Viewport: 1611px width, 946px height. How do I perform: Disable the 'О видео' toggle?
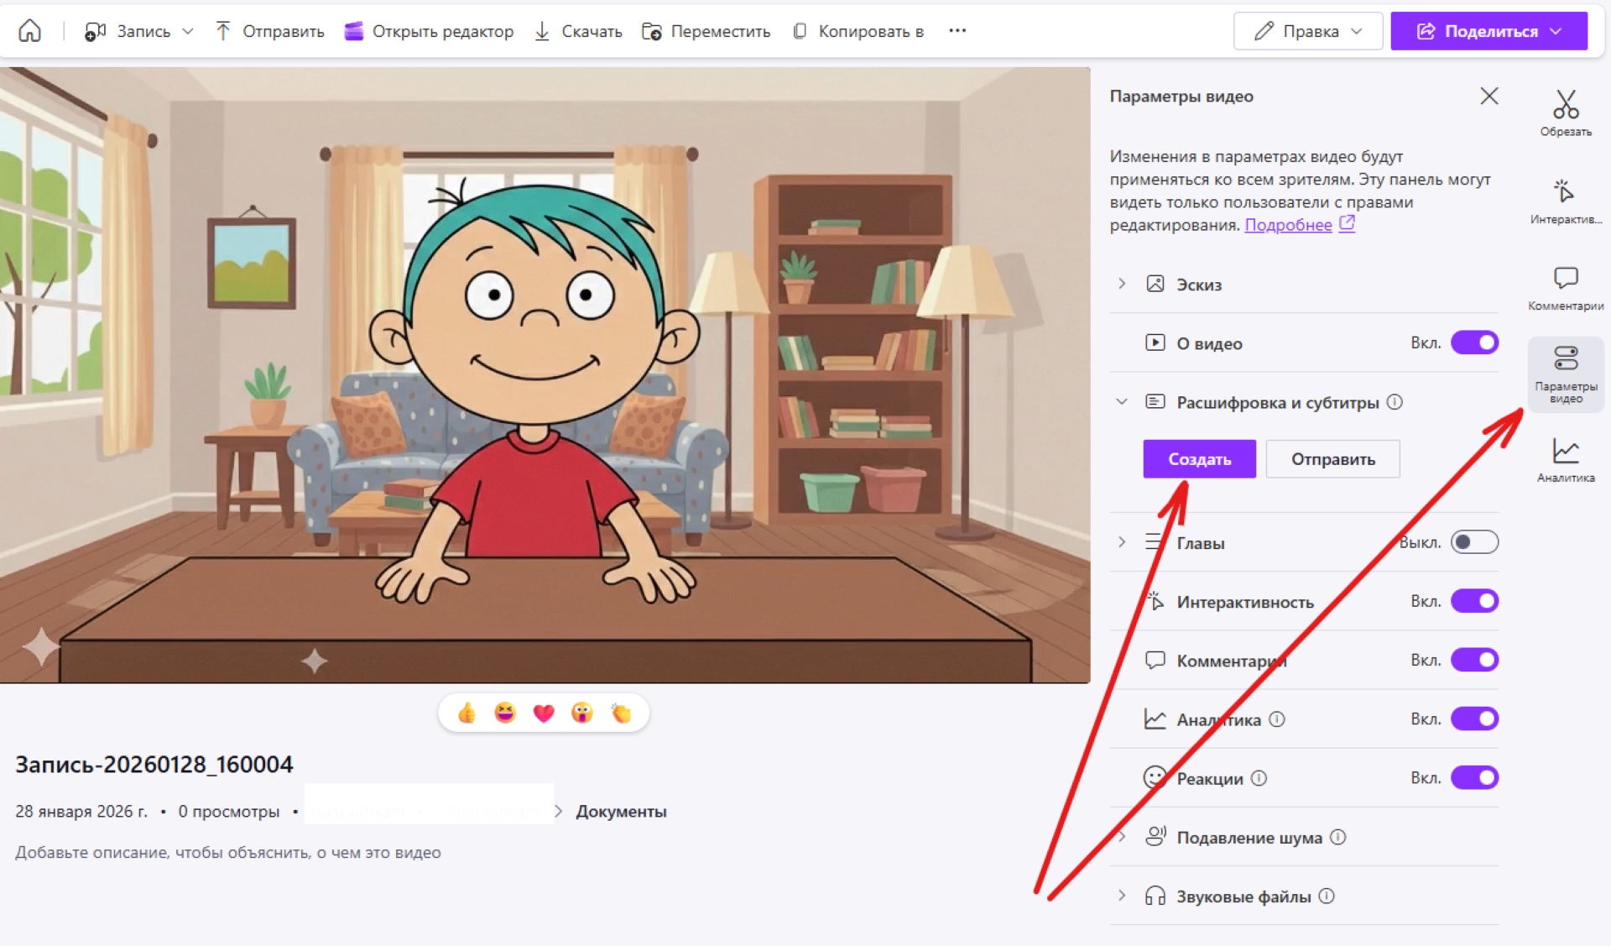coord(1474,342)
